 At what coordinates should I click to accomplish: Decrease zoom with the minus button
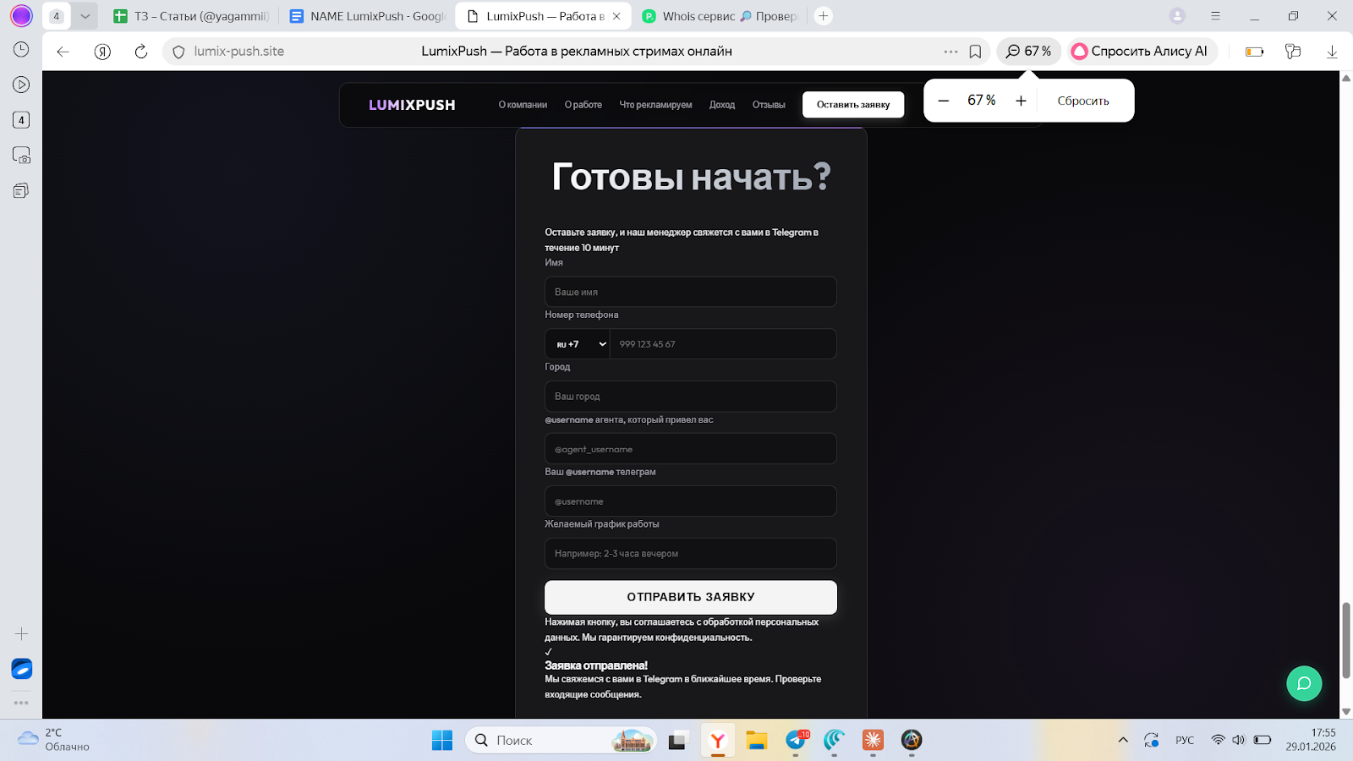[x=944, y=101]
